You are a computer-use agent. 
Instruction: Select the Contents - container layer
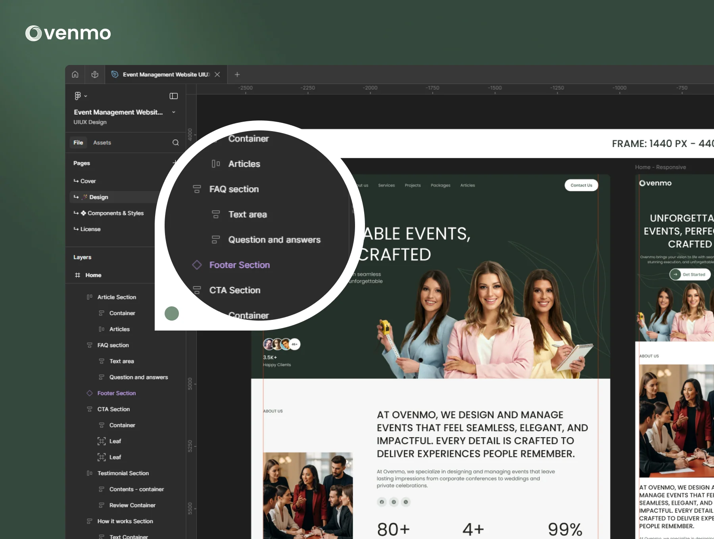click(136, 489)
